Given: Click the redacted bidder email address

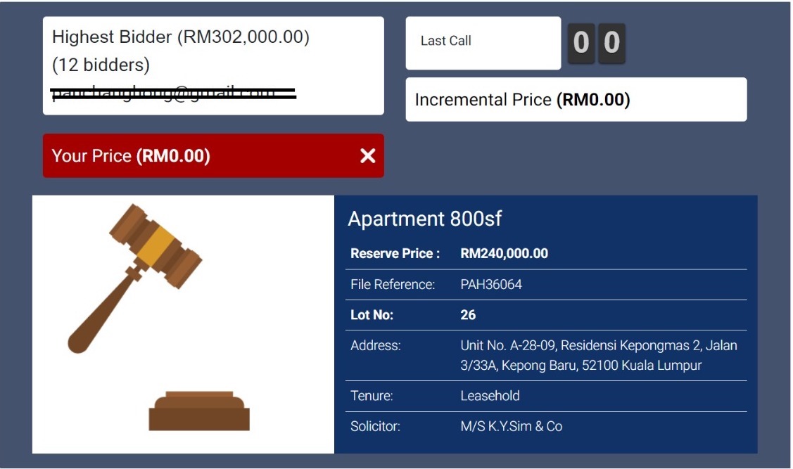Looking at the screenshot, I should tap(173, 94).
